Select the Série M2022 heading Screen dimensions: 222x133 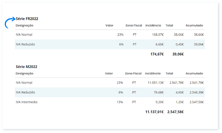point(26,67)
